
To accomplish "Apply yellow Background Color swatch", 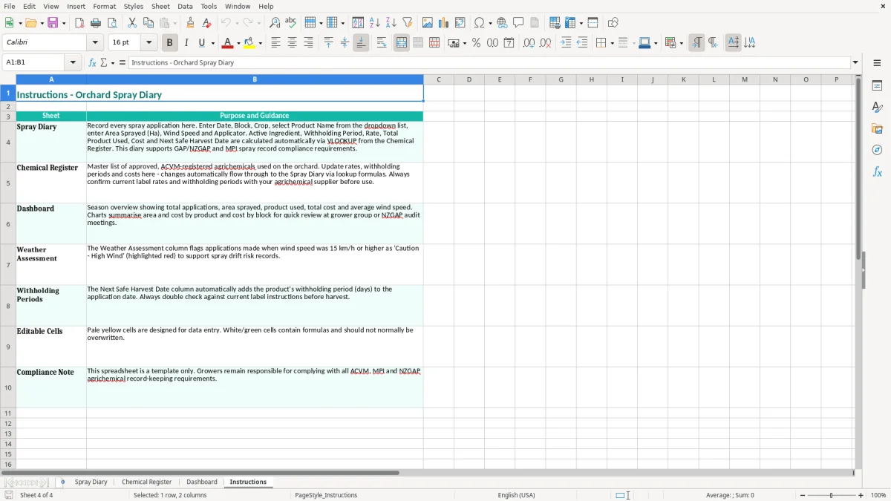I will (x=249, y=43).
